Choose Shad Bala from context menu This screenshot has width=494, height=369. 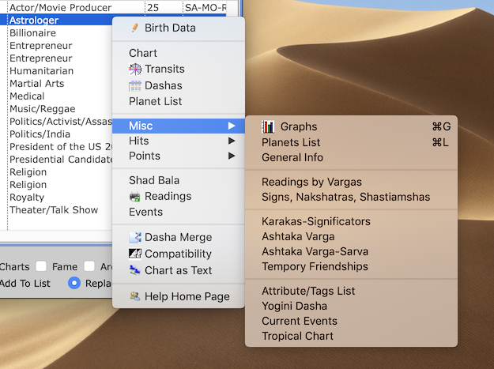[x=153, y=180]
